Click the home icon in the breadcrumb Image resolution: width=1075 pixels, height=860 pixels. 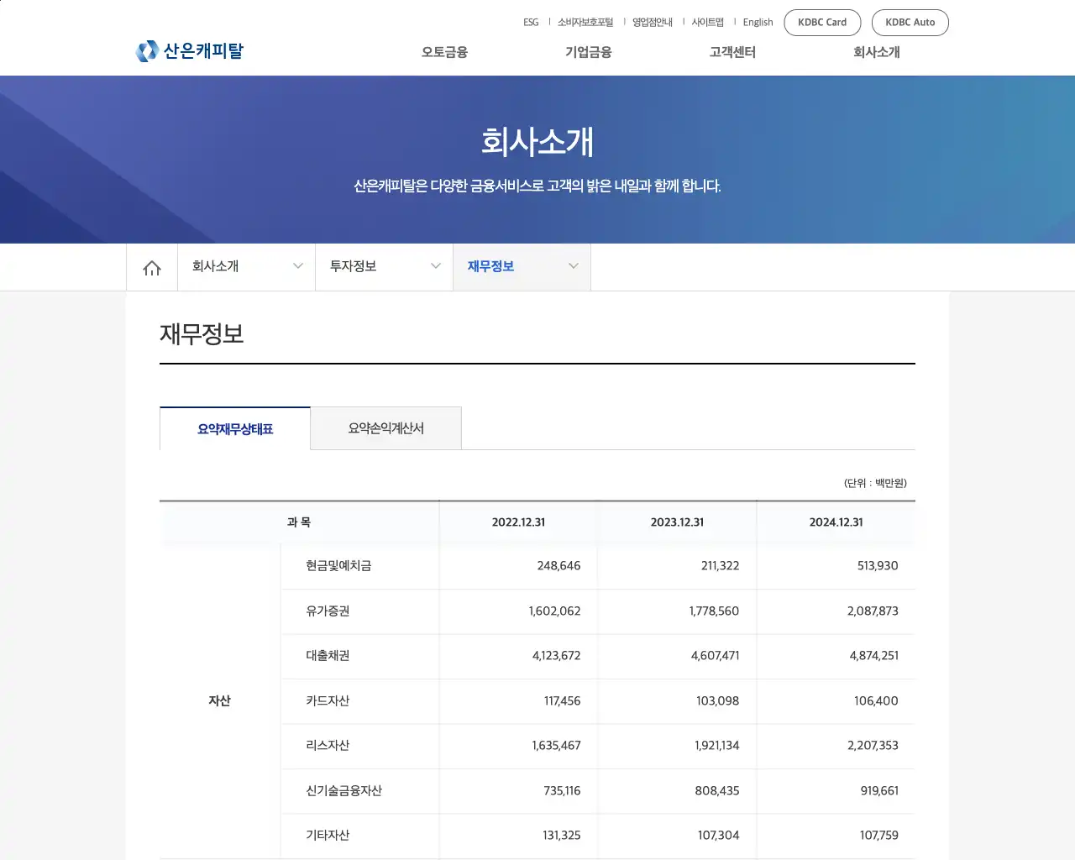[x=151, y=266]
